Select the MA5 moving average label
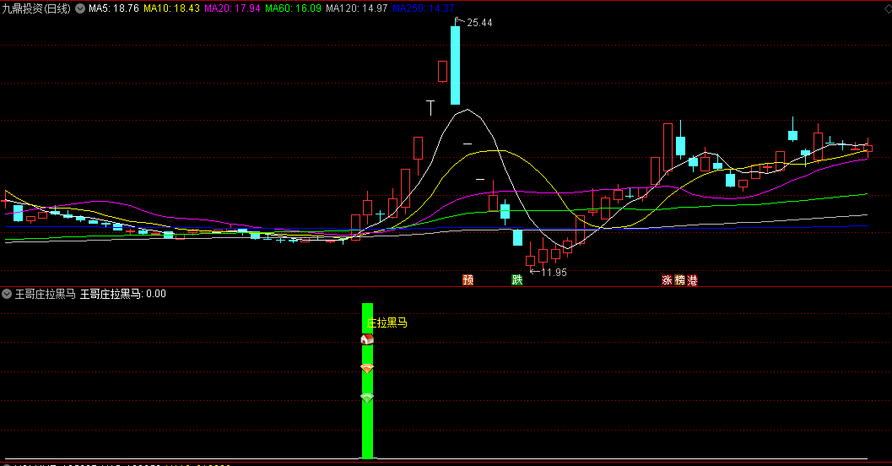892x466 pixels. click(x=114, y=8)
